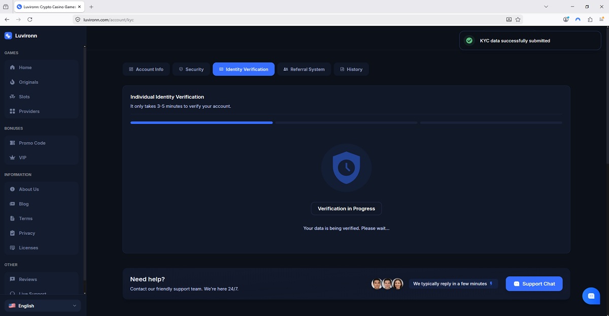Open the Privacy page
609x316 pixels.
coord(41,233)
